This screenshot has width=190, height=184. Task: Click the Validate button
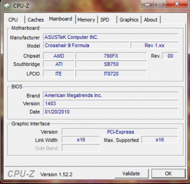pos(131,174)
